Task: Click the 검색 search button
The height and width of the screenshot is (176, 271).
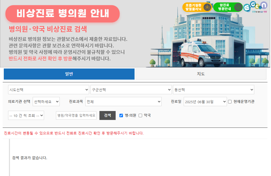Action: (107, 115)
